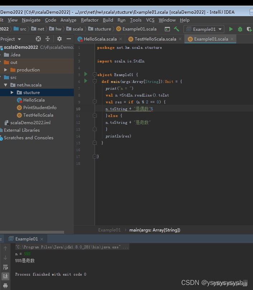The height and width of the screenshot is (290, 253).
Task: Open the View menu
Action: pyautogui.click(x=13, y=20)
